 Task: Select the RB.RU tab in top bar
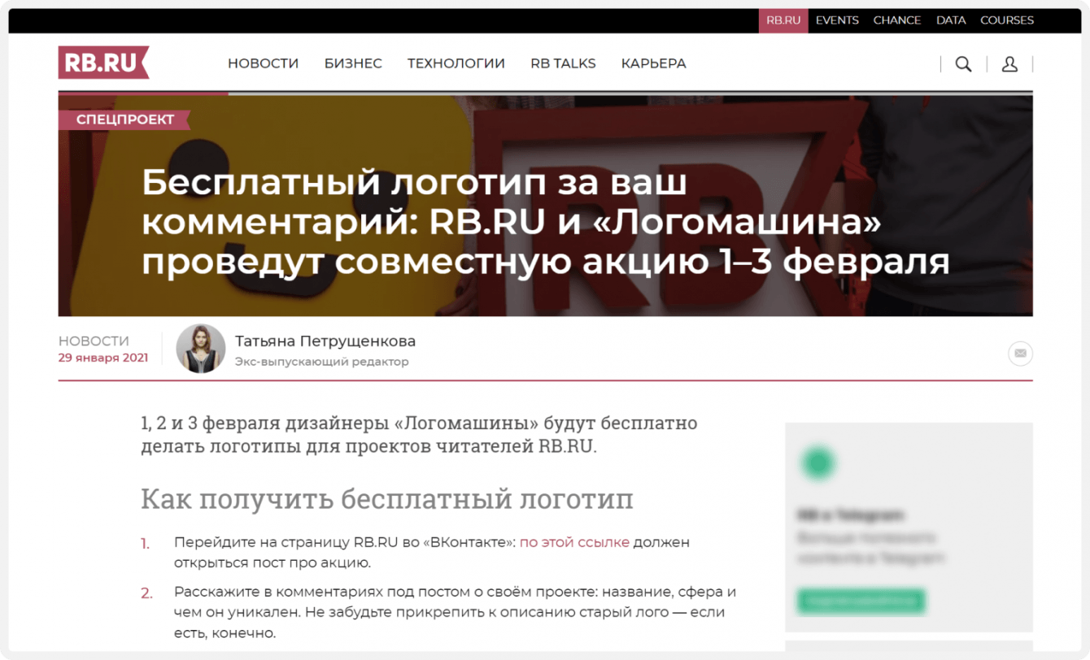pyautogui.click(x=783, y=20)
